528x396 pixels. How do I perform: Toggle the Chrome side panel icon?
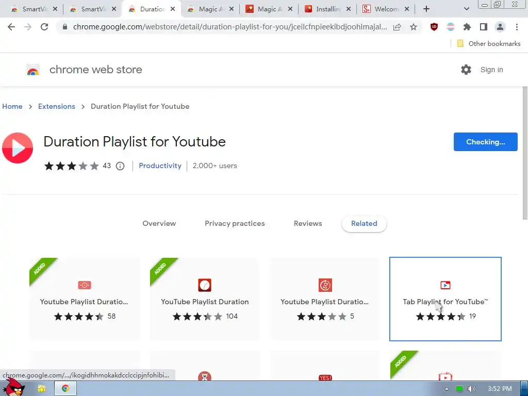point(484,27)
